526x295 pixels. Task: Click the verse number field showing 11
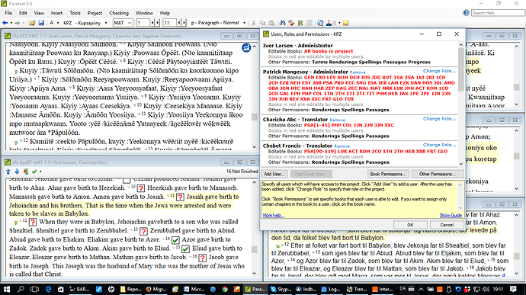pos(169,23)
